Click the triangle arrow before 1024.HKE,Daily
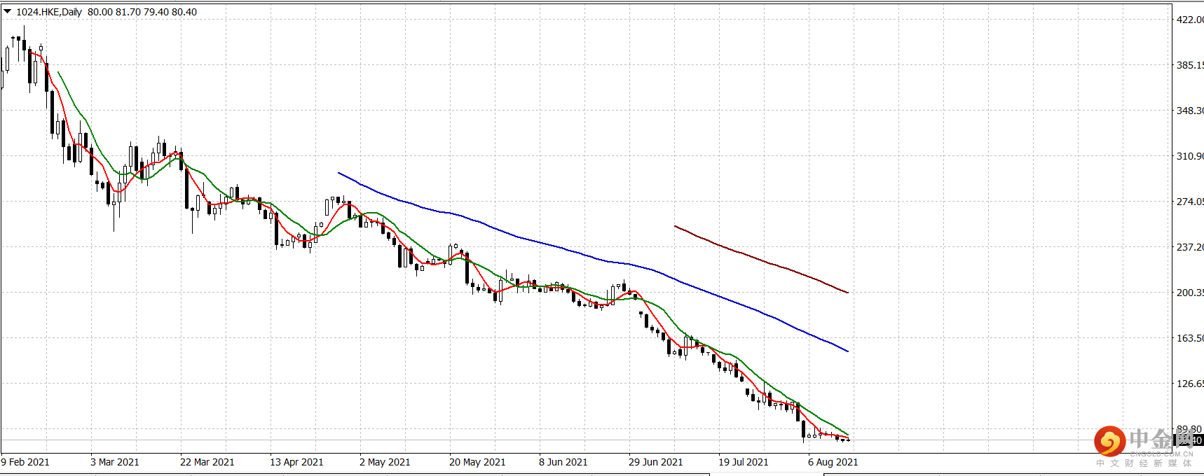This screenshot has width=1204, height=476. point(8,11)
